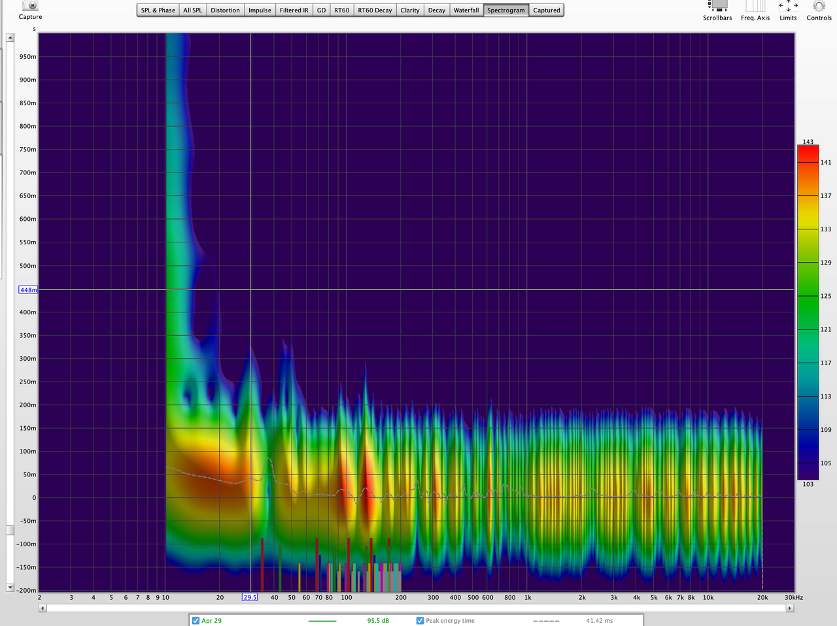Screen dimensions: 837x626
Task: Go to the Impulse tab
Action: (260, 10)
